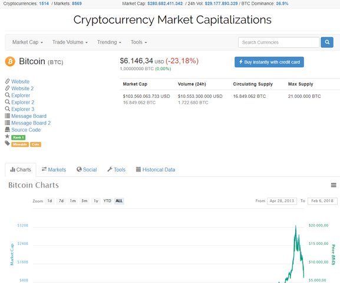Select the 1d zoom range
340x283 pixels.
click(x=49, y=201)
